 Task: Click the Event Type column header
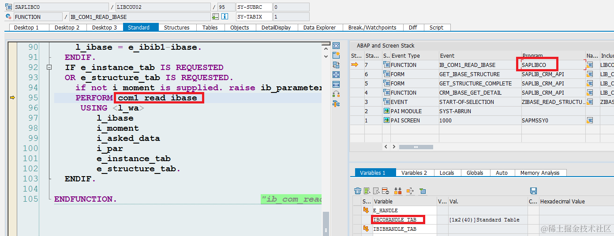414,56
